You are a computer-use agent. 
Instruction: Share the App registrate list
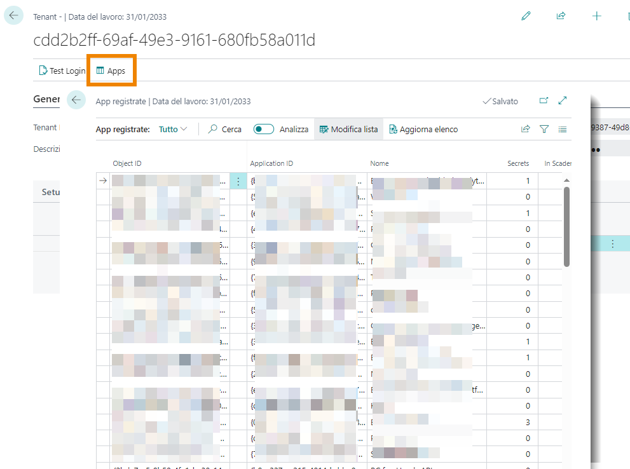526,129
